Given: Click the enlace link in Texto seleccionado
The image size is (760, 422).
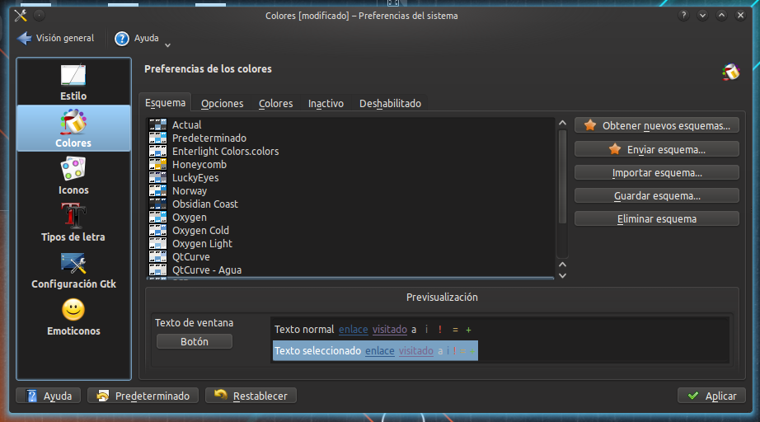Looking at the screenshot, I should coord(379,351).
